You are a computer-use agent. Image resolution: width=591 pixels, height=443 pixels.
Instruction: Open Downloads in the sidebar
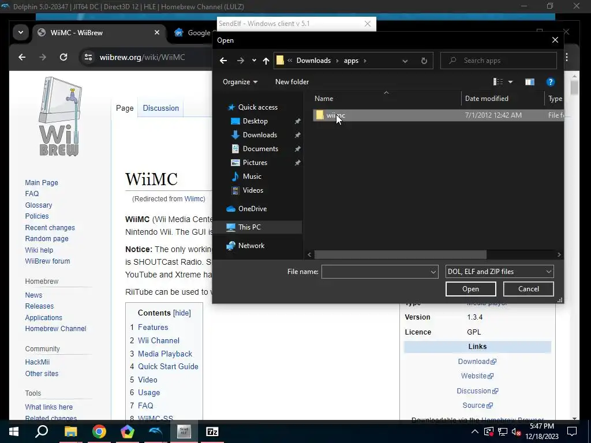(x=260, y=135)
